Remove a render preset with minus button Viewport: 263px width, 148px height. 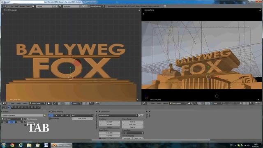(142, 116)
